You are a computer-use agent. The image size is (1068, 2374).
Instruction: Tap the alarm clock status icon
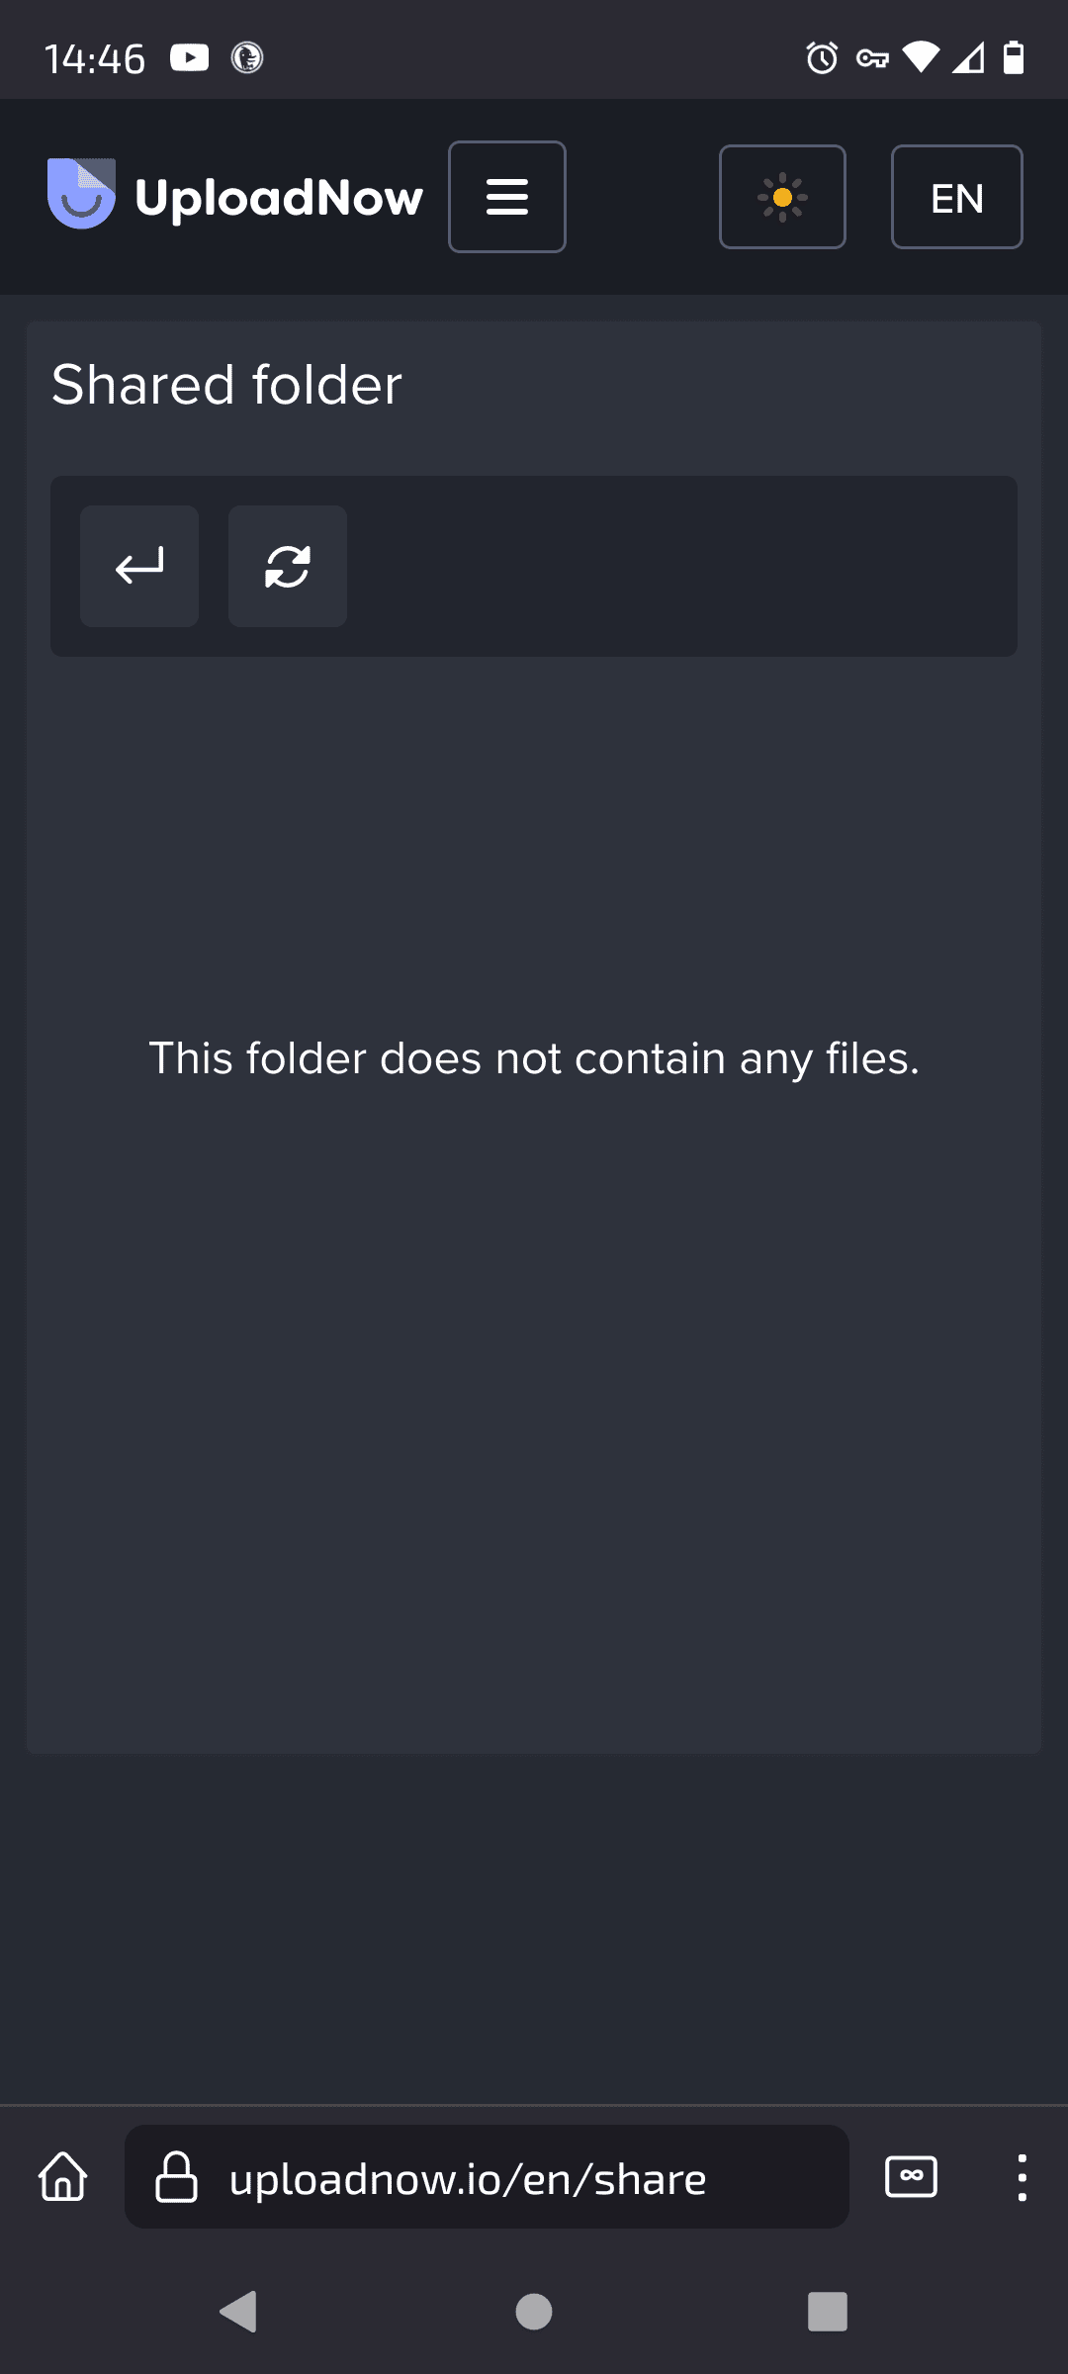click(822, 58)
